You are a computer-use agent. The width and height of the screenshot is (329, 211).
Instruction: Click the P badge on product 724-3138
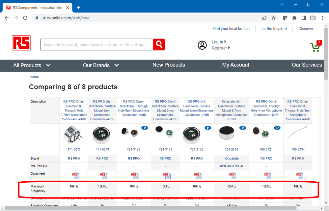[x=208, y=128]
